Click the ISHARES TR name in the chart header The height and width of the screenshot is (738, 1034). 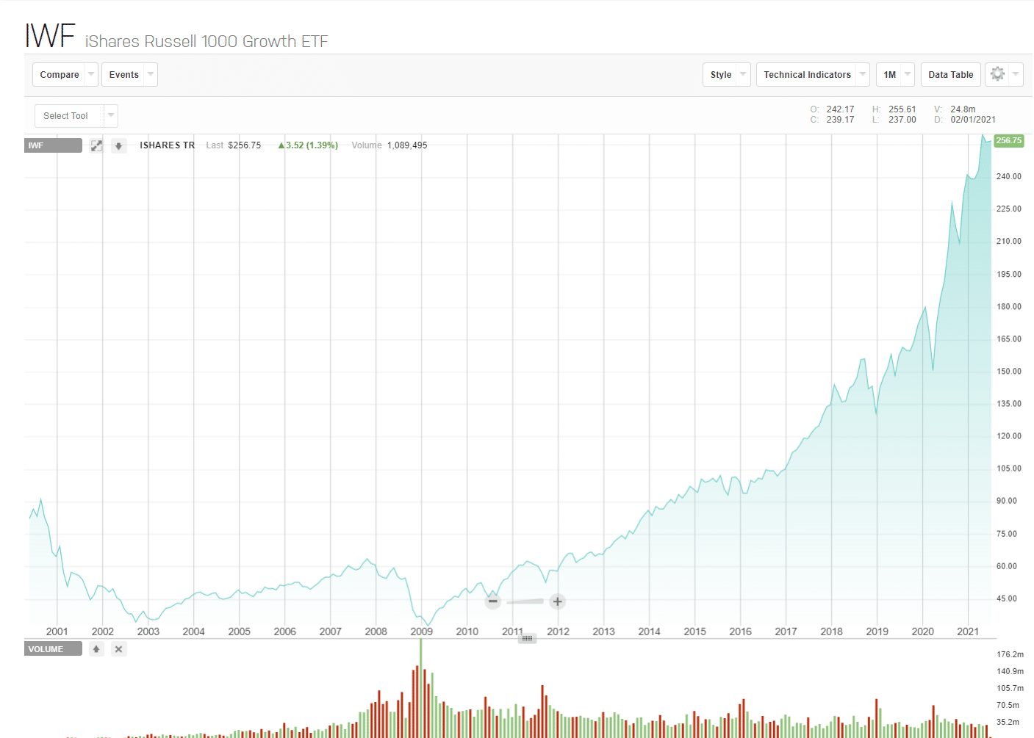click(x=168, y=145)
